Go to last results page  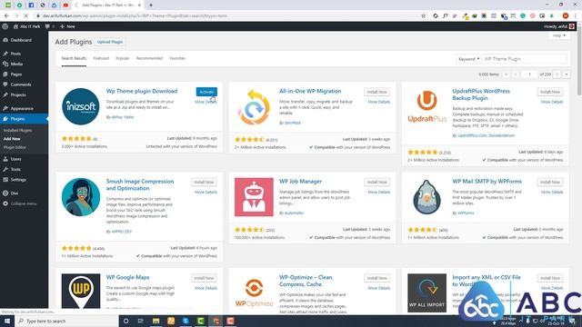click(x=567, y=74)
